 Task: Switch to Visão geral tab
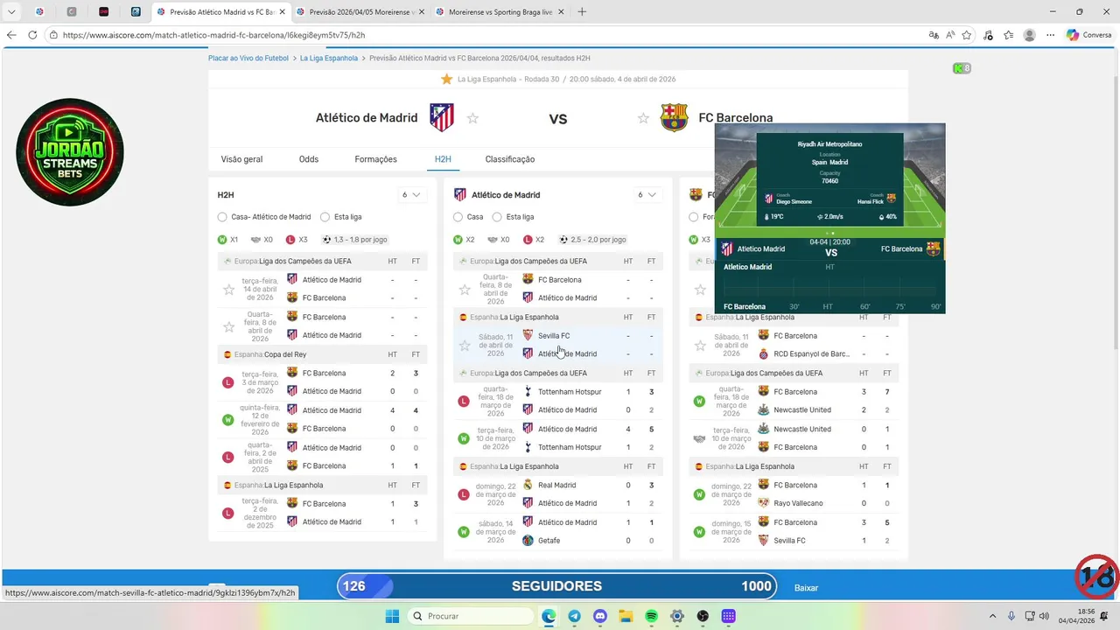241,159
